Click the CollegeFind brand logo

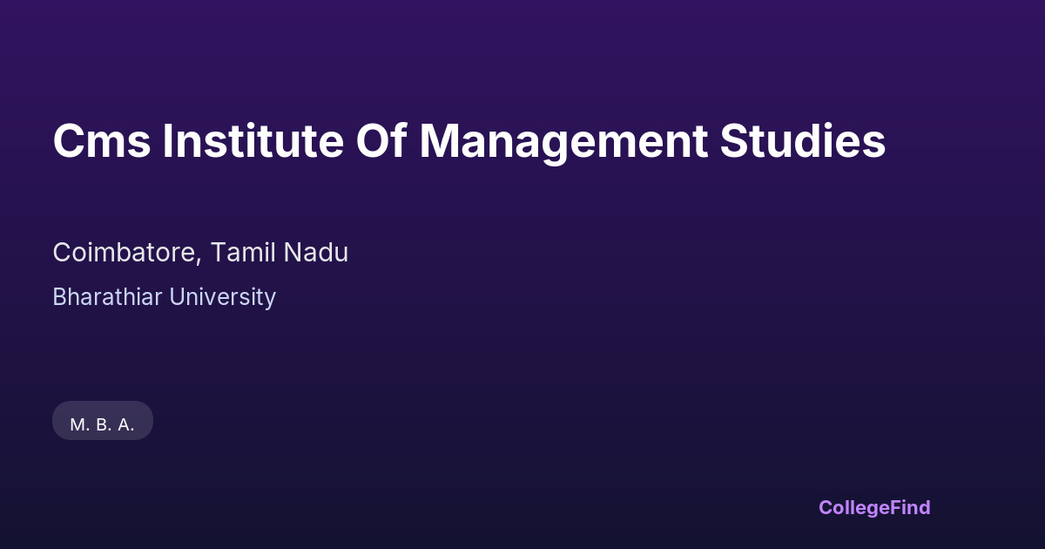click(x=874, y=507)
